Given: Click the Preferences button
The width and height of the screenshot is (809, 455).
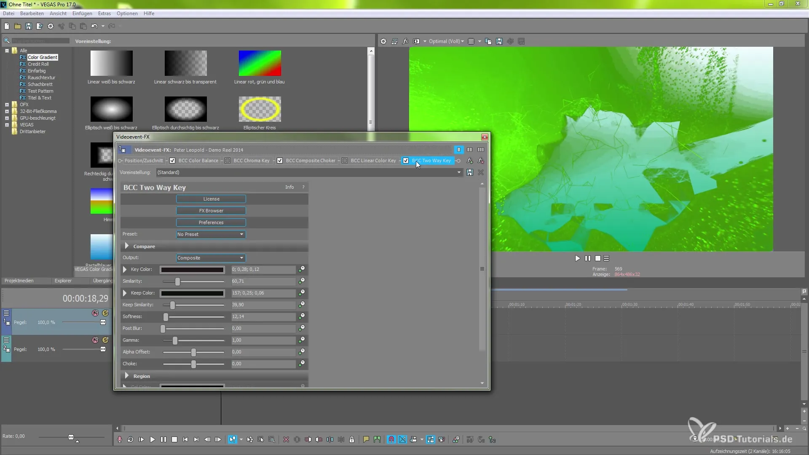Looking at the screenshot, I should click(211, 222).
